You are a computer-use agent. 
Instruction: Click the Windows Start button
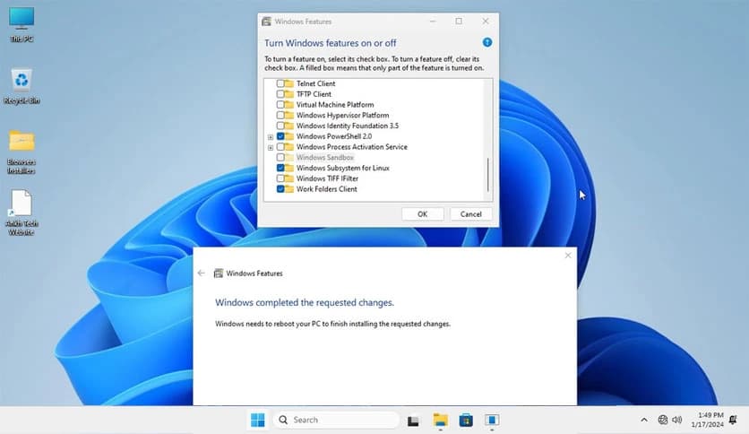click(x=257, y=420)
